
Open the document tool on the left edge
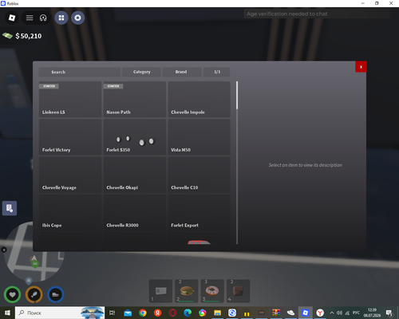(10, 208)
